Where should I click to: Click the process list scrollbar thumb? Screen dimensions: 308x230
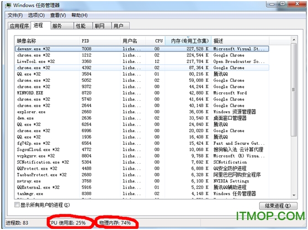pos(294,90)
